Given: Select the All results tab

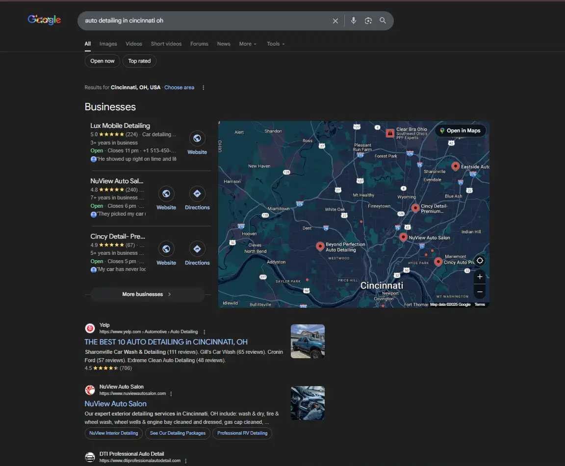Looking at the screenshot, I should tap(88, 44).
